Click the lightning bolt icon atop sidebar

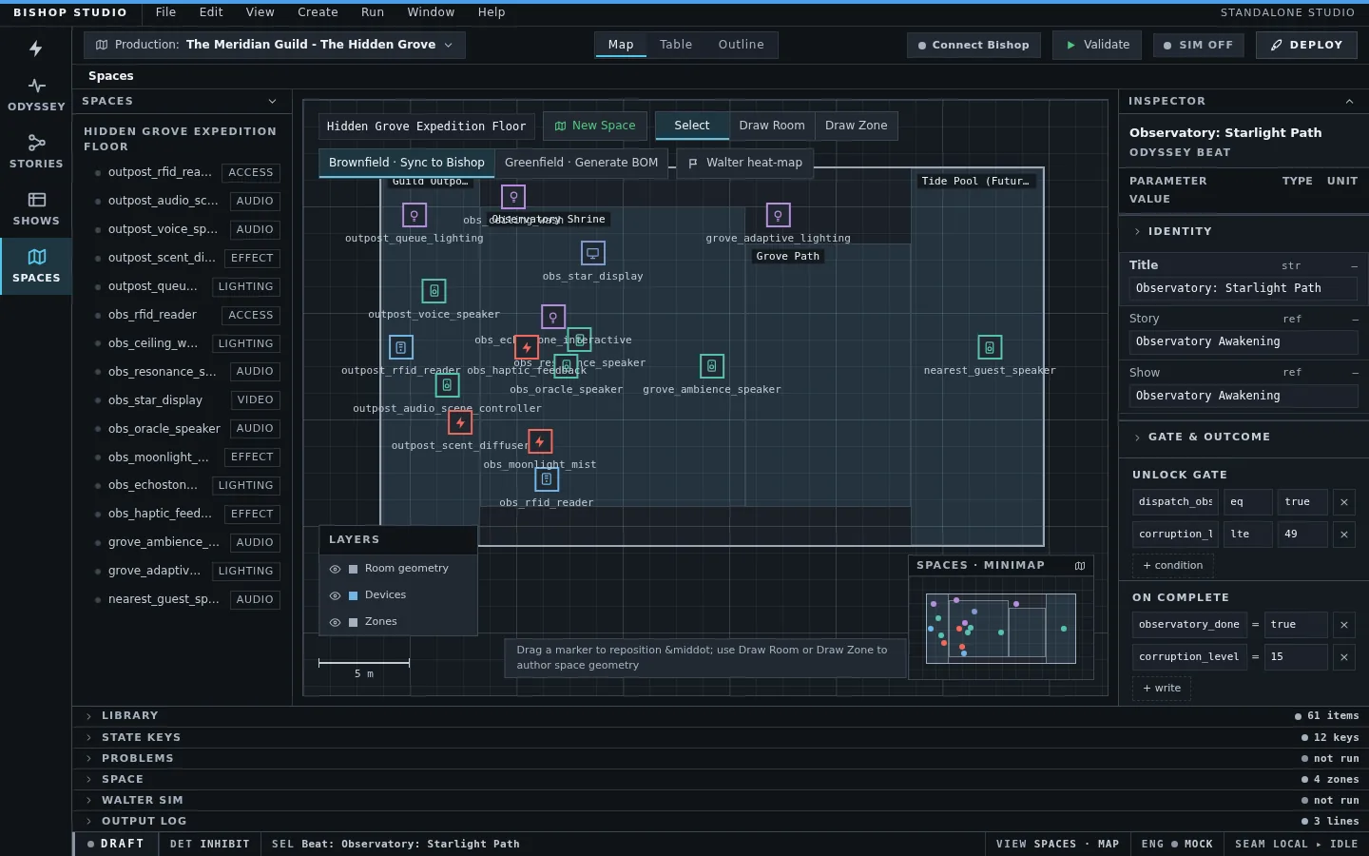(36, 49)
